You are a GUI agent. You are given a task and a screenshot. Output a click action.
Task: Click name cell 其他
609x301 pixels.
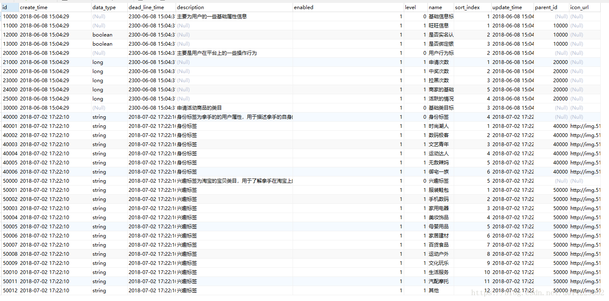tap(441, 291)
